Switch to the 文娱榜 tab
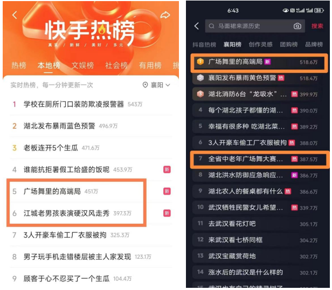Image resolution: width=332 pixels, height=290 pixels. 82,65
